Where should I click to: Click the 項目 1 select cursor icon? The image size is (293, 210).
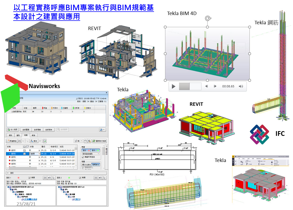coord(54,178)
